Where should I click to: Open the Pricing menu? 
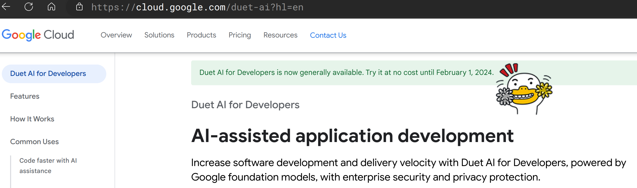[240, 35]
